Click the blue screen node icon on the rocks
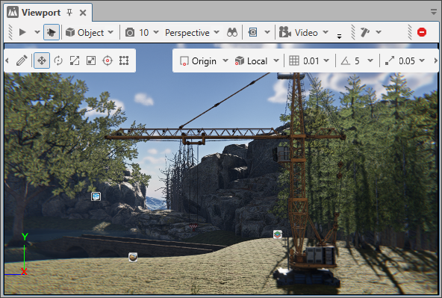The width and height of the screenshot is (442, 298). point(96,196)
